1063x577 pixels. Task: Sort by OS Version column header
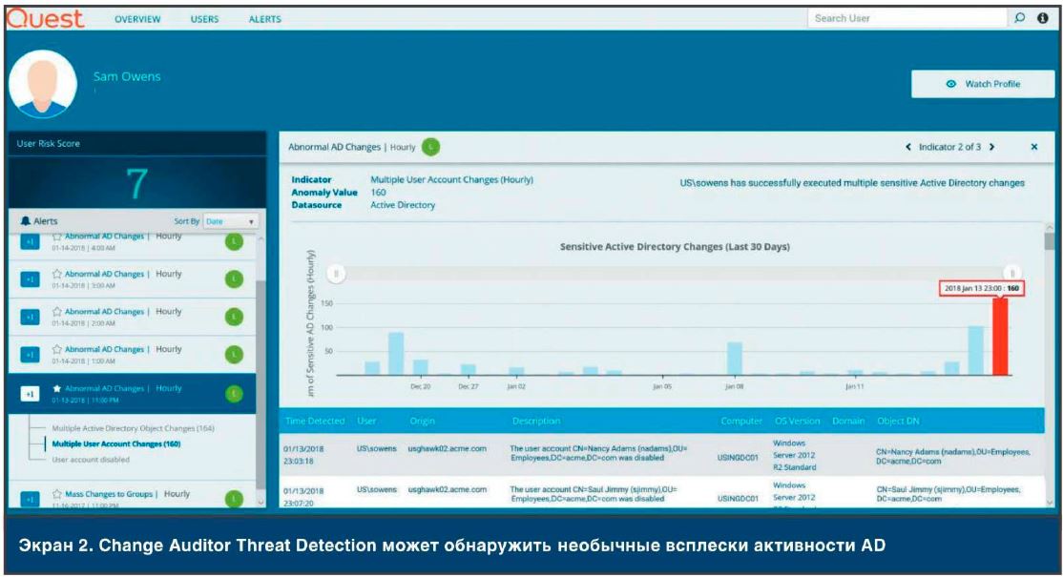pyautogui.click(x=798, y=421)
